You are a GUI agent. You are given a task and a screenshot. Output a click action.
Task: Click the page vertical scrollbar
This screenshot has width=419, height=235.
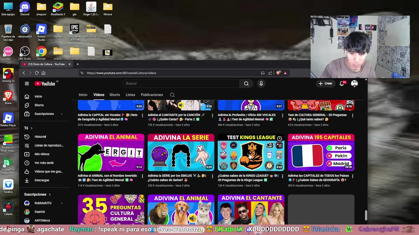(x=366, y=215)
